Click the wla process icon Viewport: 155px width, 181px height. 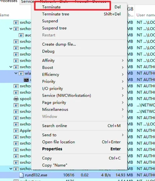(21, 73)
